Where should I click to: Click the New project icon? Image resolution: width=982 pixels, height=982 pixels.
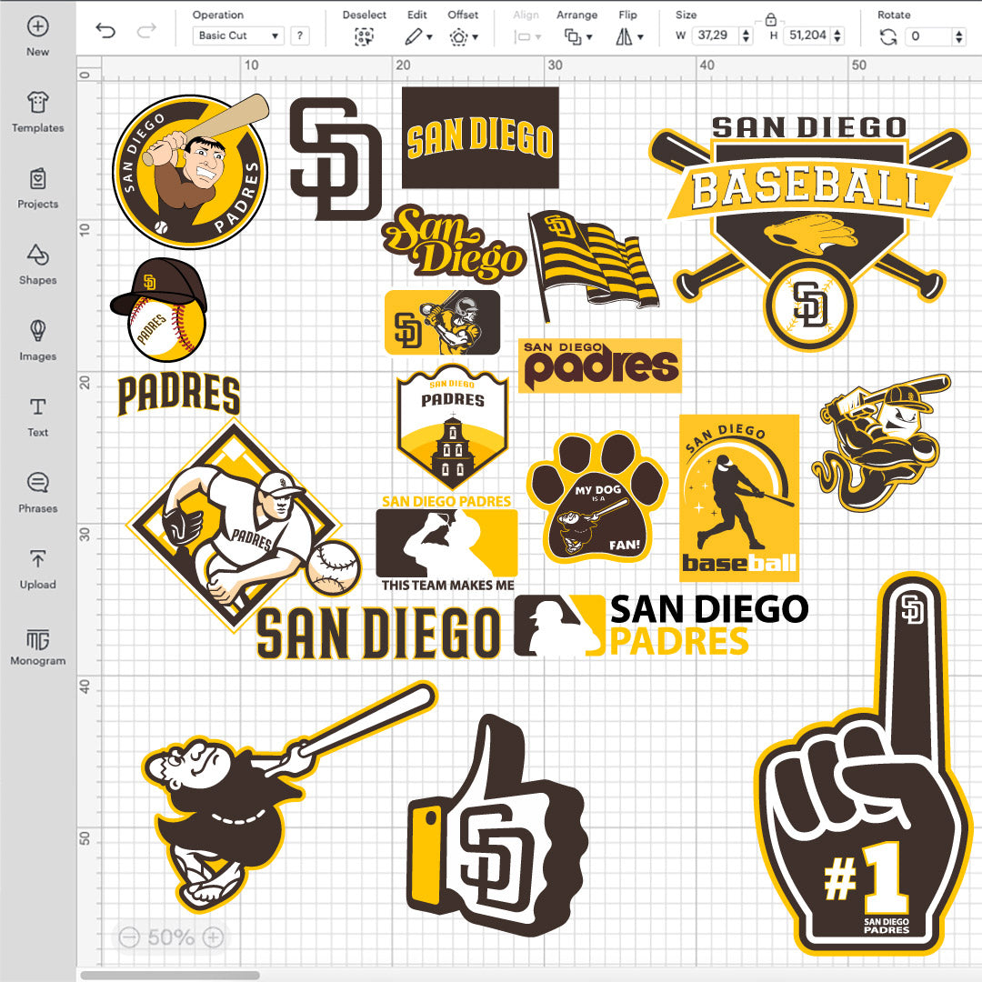pyautogui.click(x=37, y=26)
